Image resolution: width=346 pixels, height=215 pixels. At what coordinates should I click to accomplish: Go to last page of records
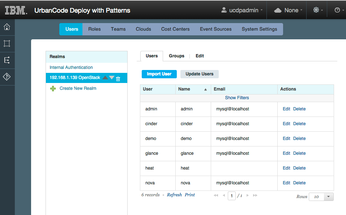click(255, 196)
